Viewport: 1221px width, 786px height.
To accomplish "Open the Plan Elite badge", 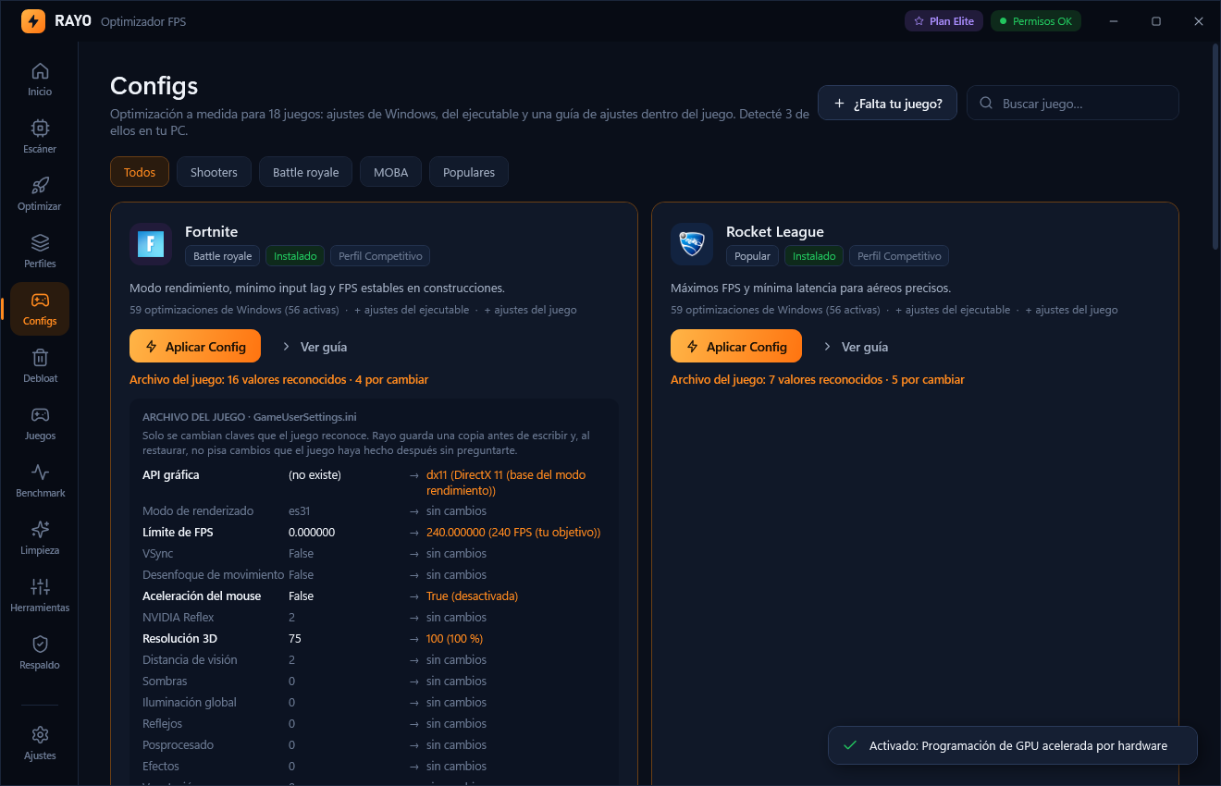I will [943, 20].
